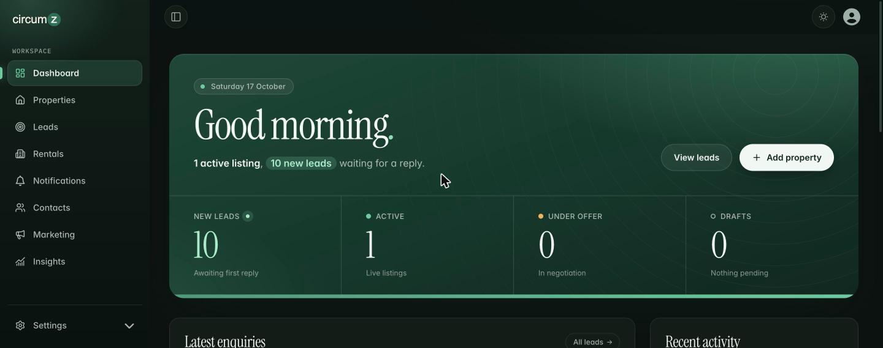Screen dimensions: 883x348
Task: Click the 'Awaiting first reply' caption
Action: (x=226, y=273)
